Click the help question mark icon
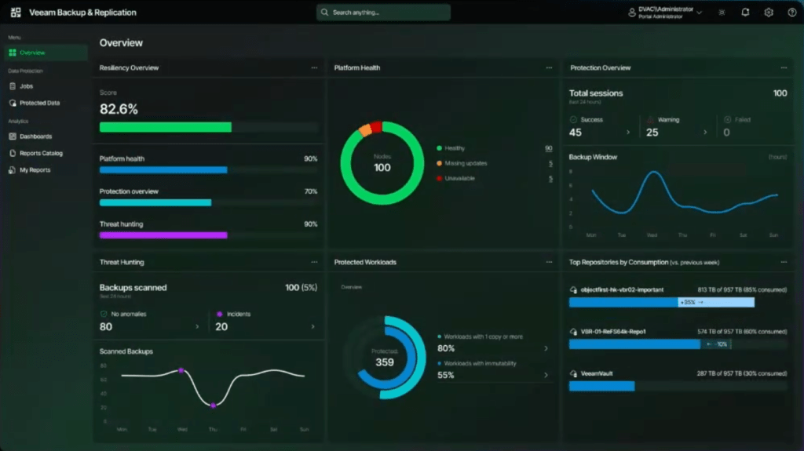The width and height of the screenshot is (804, 451). click(791, 13)
